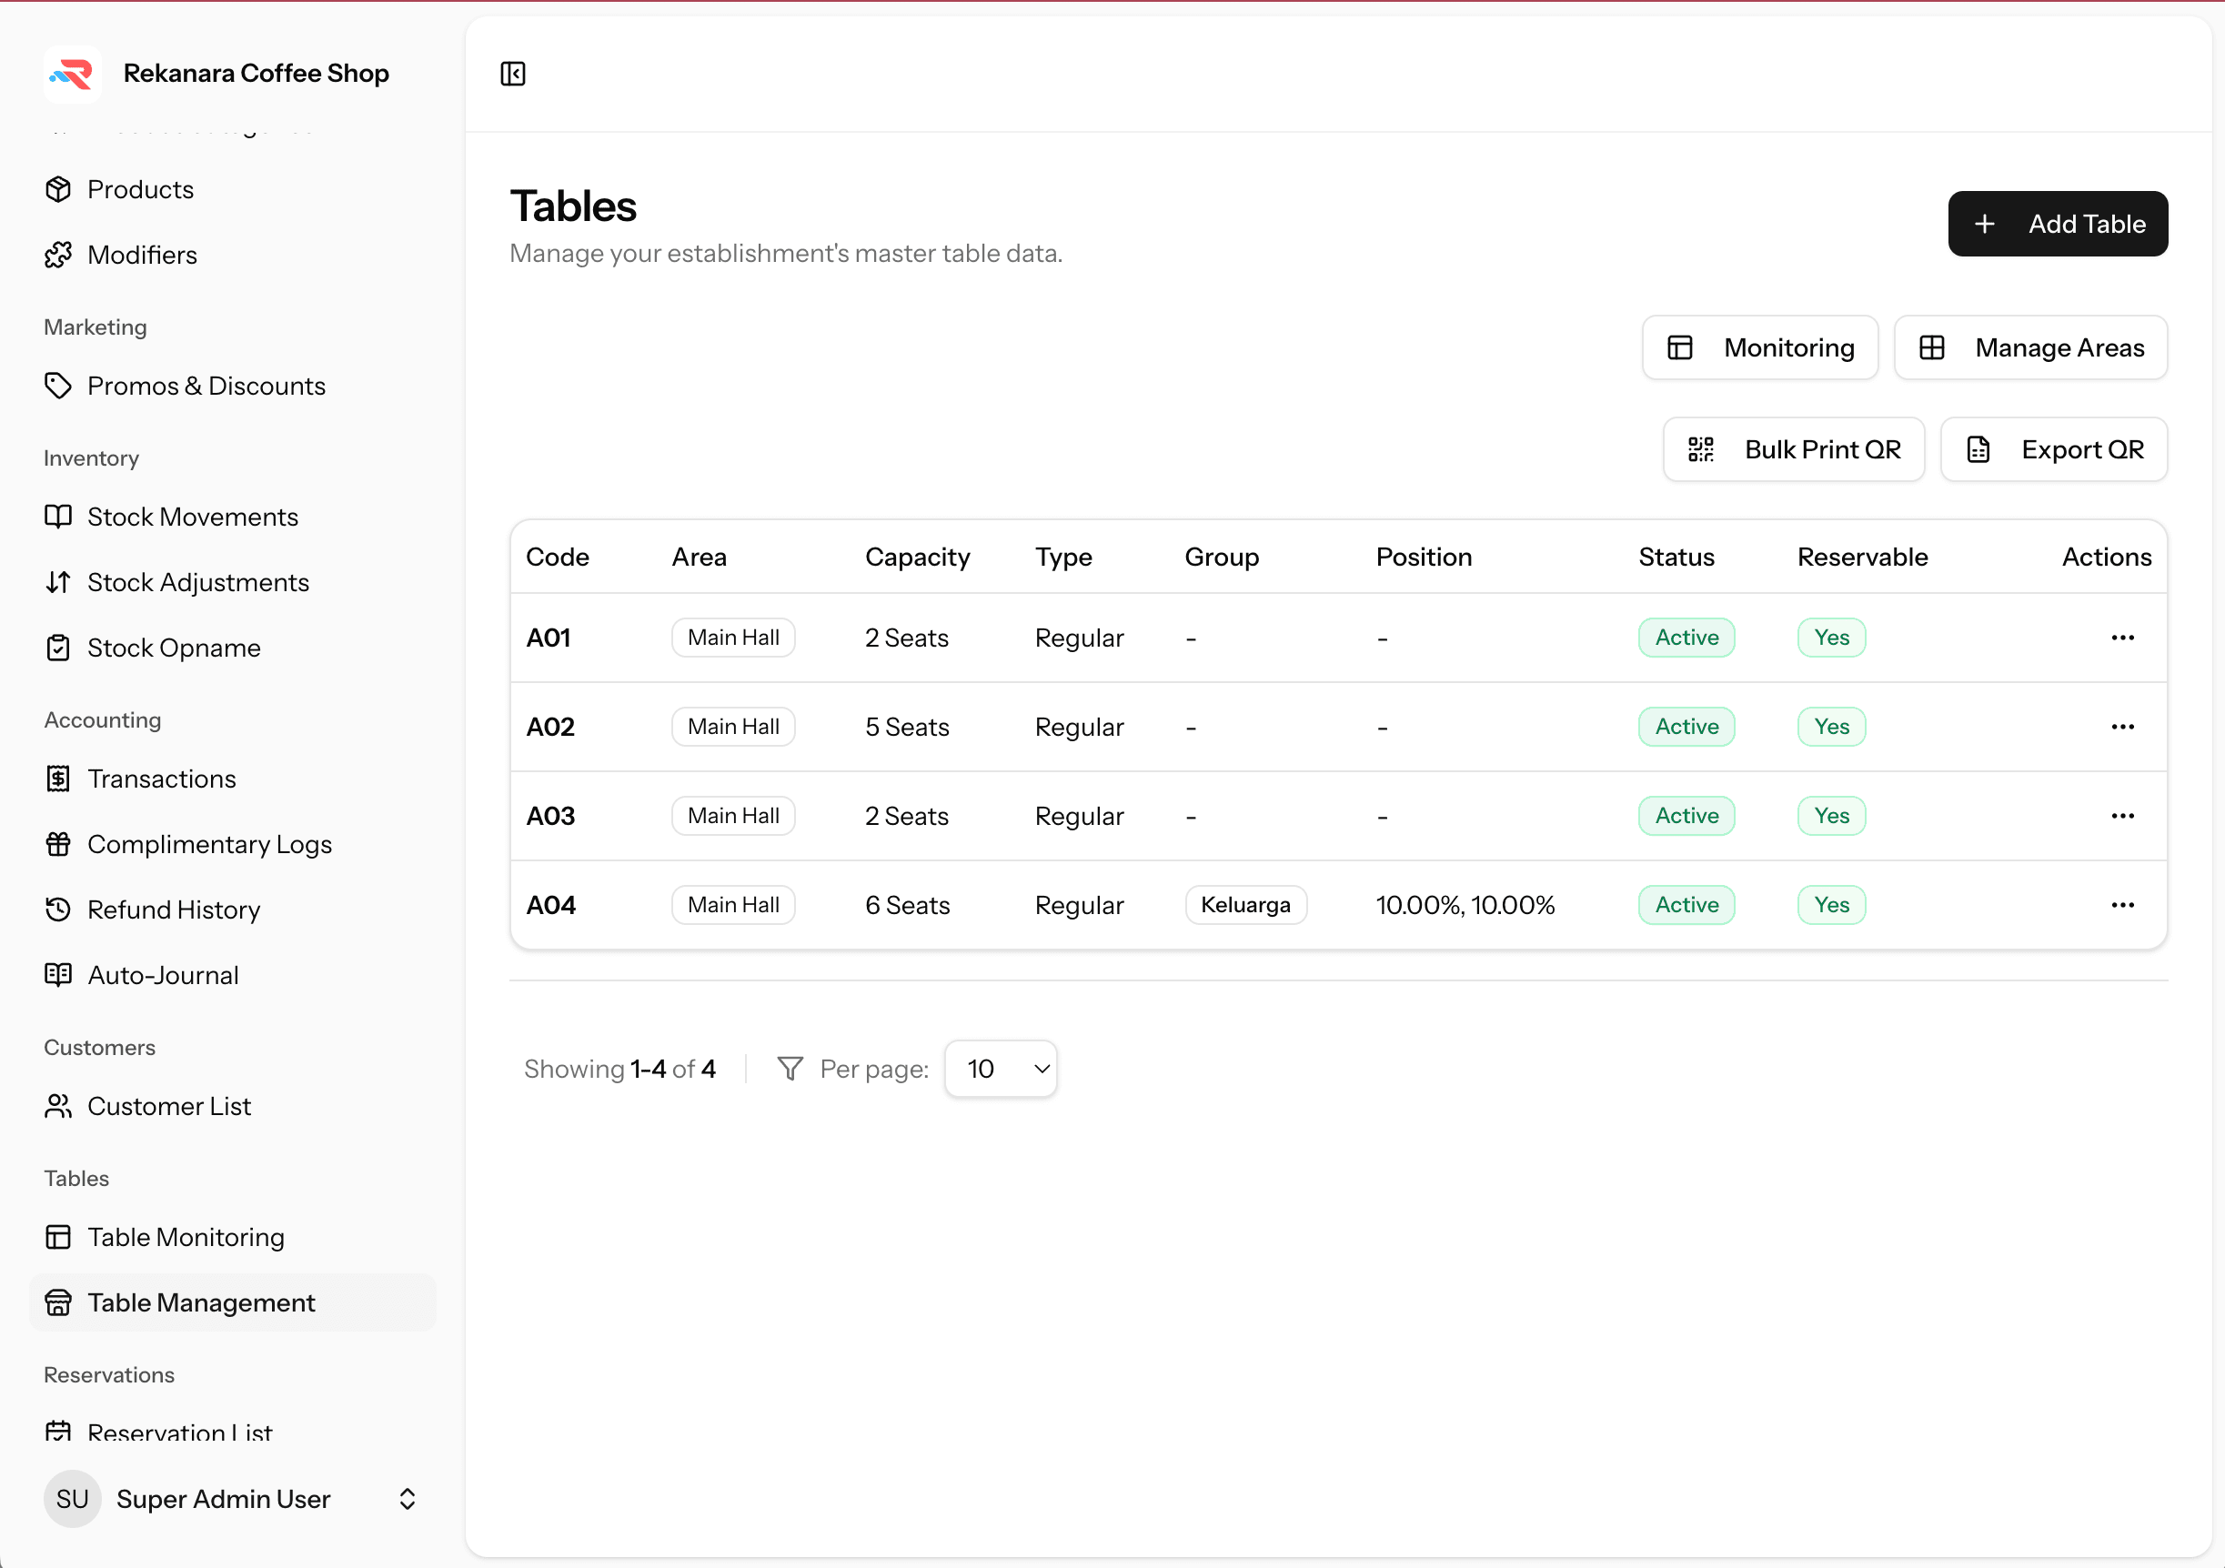The height and width of the screenshot is (1568, 2225).
Task: Click the Stock Movements book icon
Action: pyautogui.click(x=58, y=517)
